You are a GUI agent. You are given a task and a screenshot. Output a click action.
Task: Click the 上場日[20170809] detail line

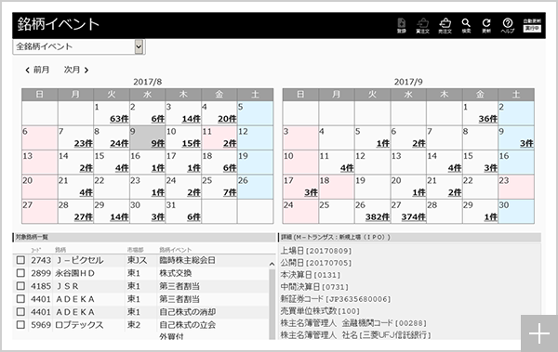[x=316, y=251]
